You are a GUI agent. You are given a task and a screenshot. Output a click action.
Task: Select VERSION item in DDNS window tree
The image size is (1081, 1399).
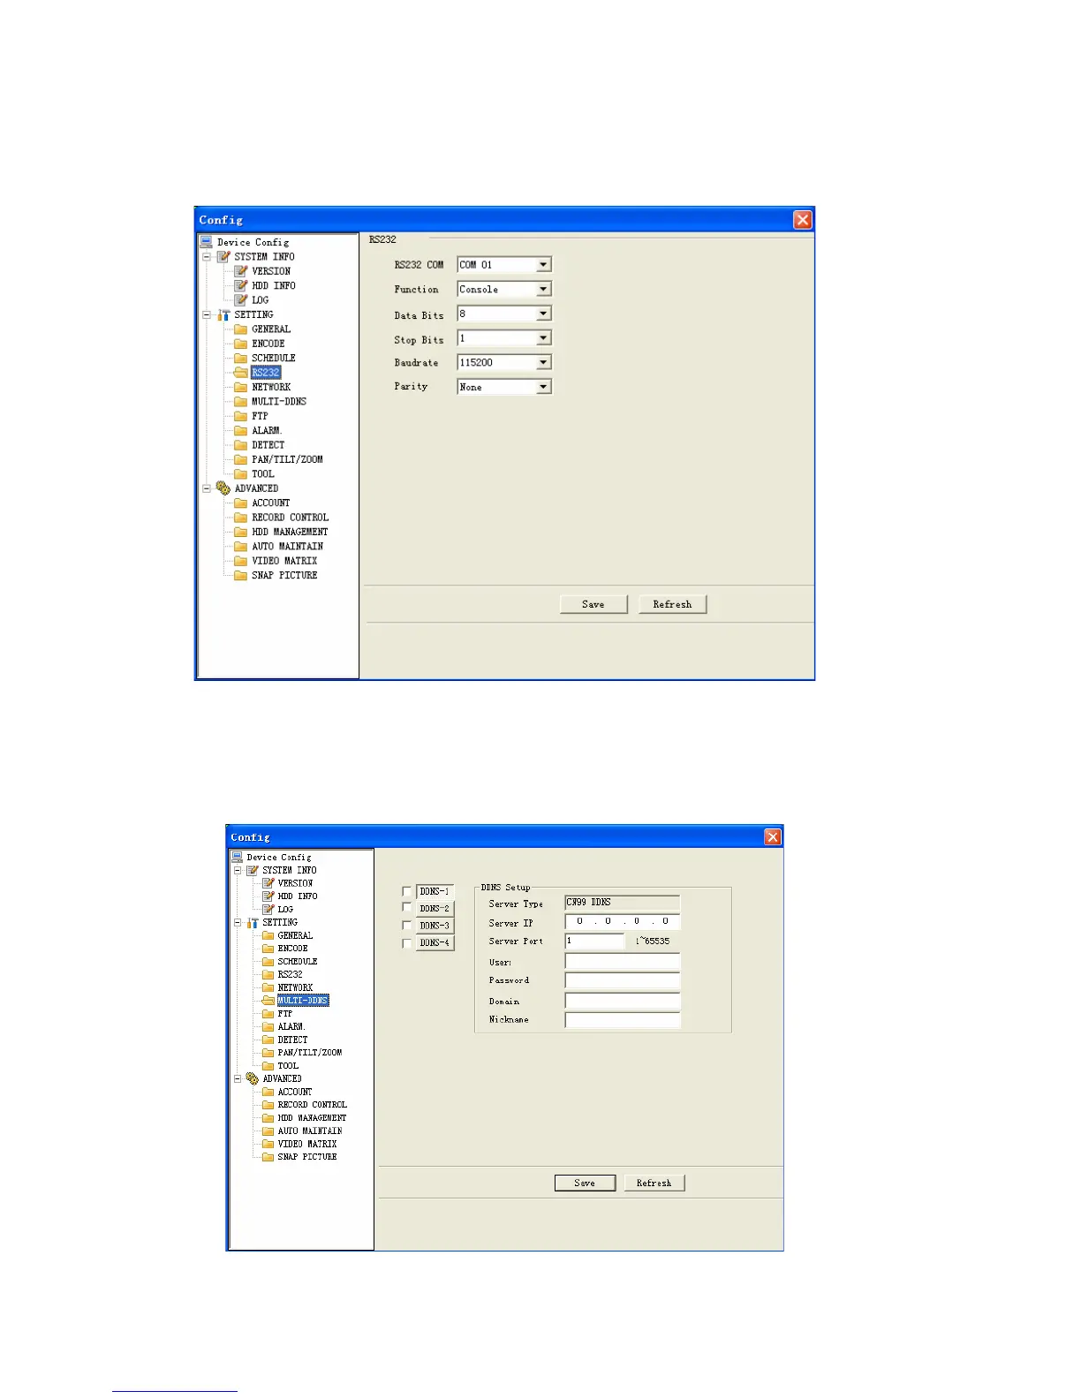point(295,883)
